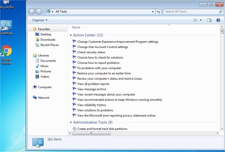Viewport: 225px width, 152px height.
Task: Open the Organize dropdown menu
Action: tap(39, 20)
